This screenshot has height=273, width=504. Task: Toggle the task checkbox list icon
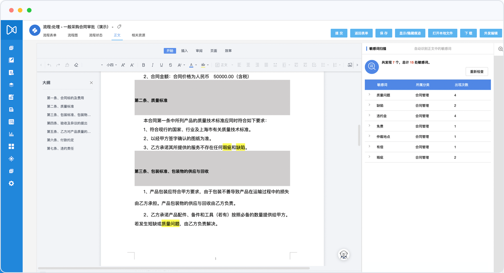pyautogui.click(x=314, y=65)
